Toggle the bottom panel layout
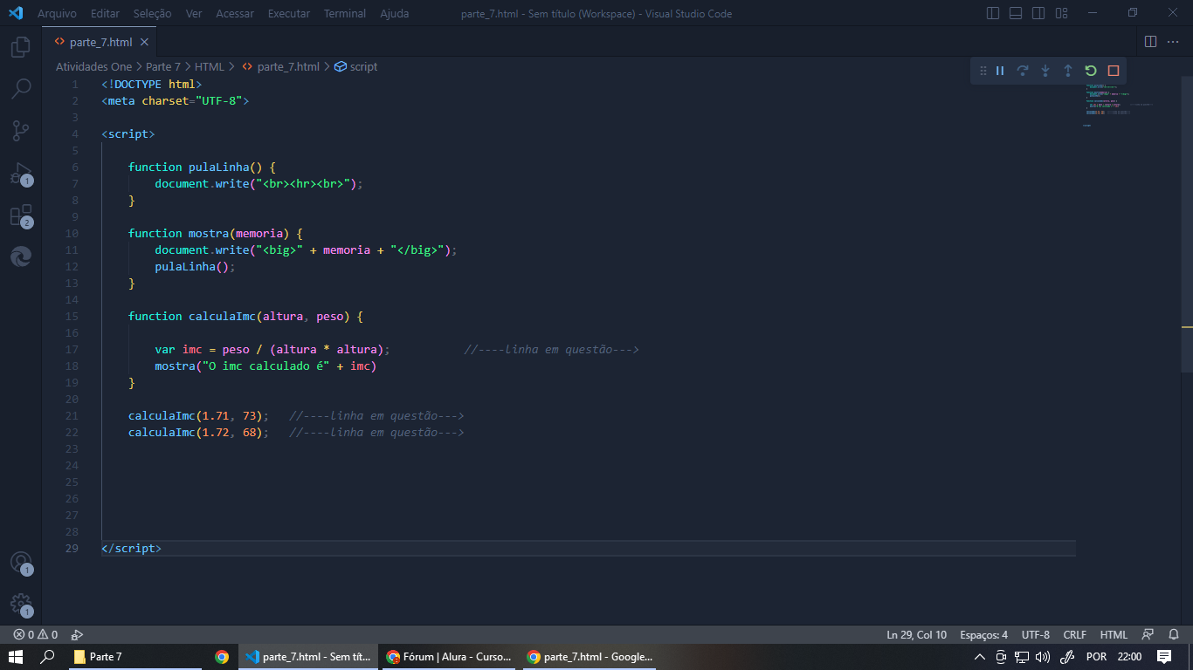Screen dimensions: 1193x670 (1016, 13)
